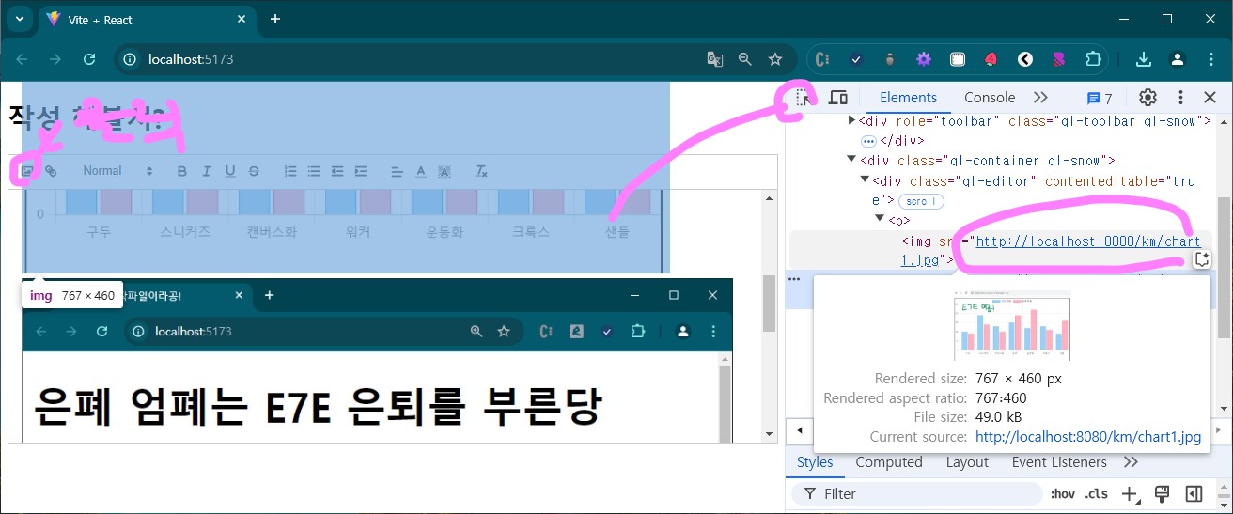Open the text color picker
Viewport: 1233px width, 514px height.
pos(421,171)
